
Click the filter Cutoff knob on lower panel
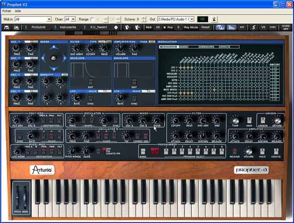tap(175, 121)
